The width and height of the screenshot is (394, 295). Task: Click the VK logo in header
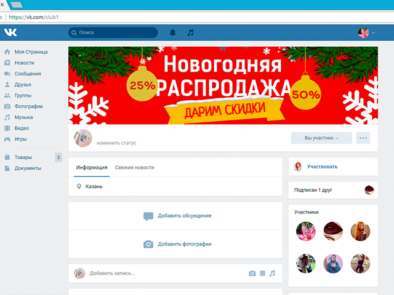[x=10, y=33]
